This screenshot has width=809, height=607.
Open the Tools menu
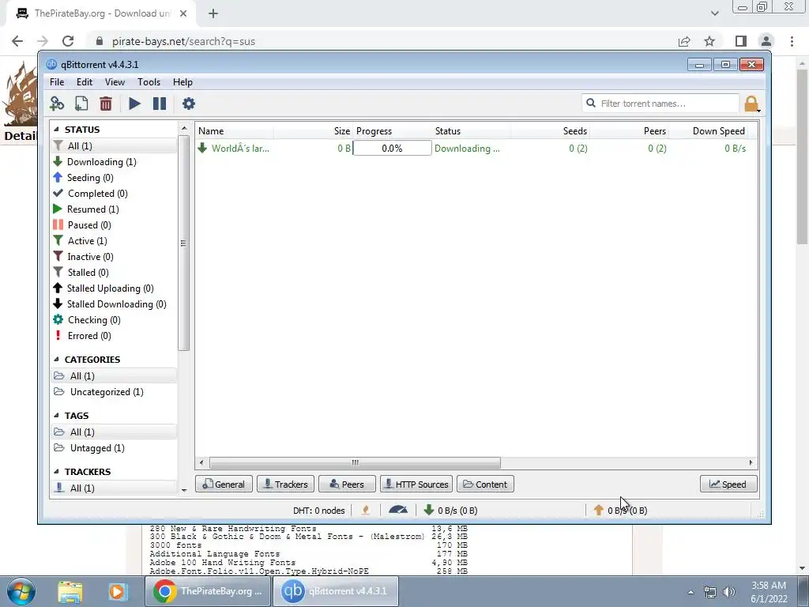point(149,82)
